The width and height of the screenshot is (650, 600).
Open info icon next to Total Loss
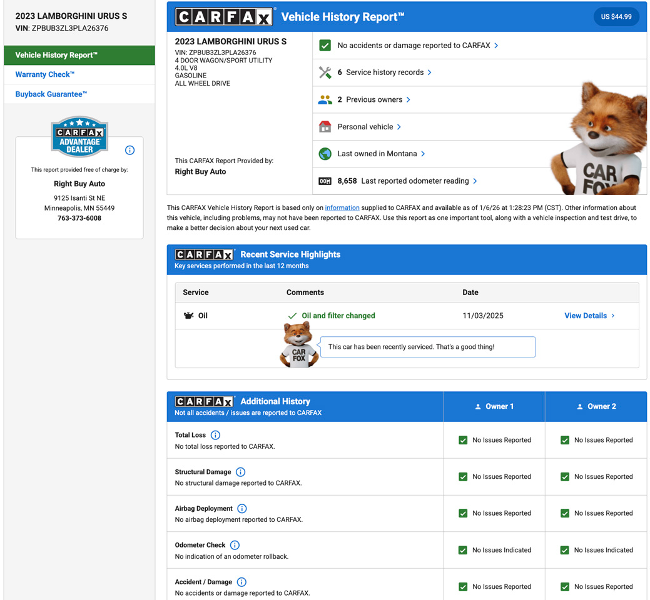tap(215, 435)
